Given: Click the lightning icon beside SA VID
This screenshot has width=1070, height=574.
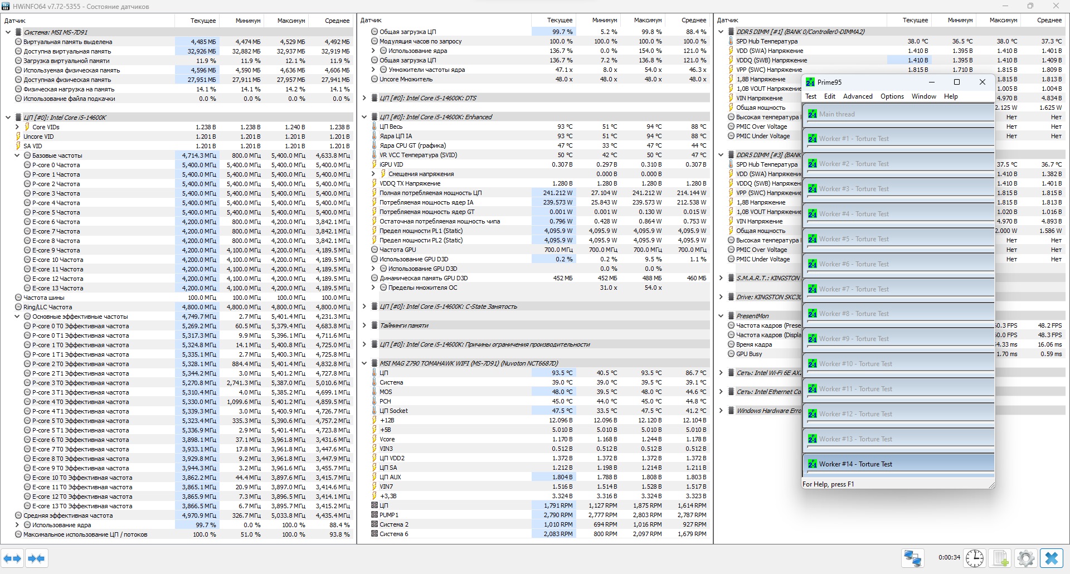Looking at the screenshot, I should (x=18, y=146).
